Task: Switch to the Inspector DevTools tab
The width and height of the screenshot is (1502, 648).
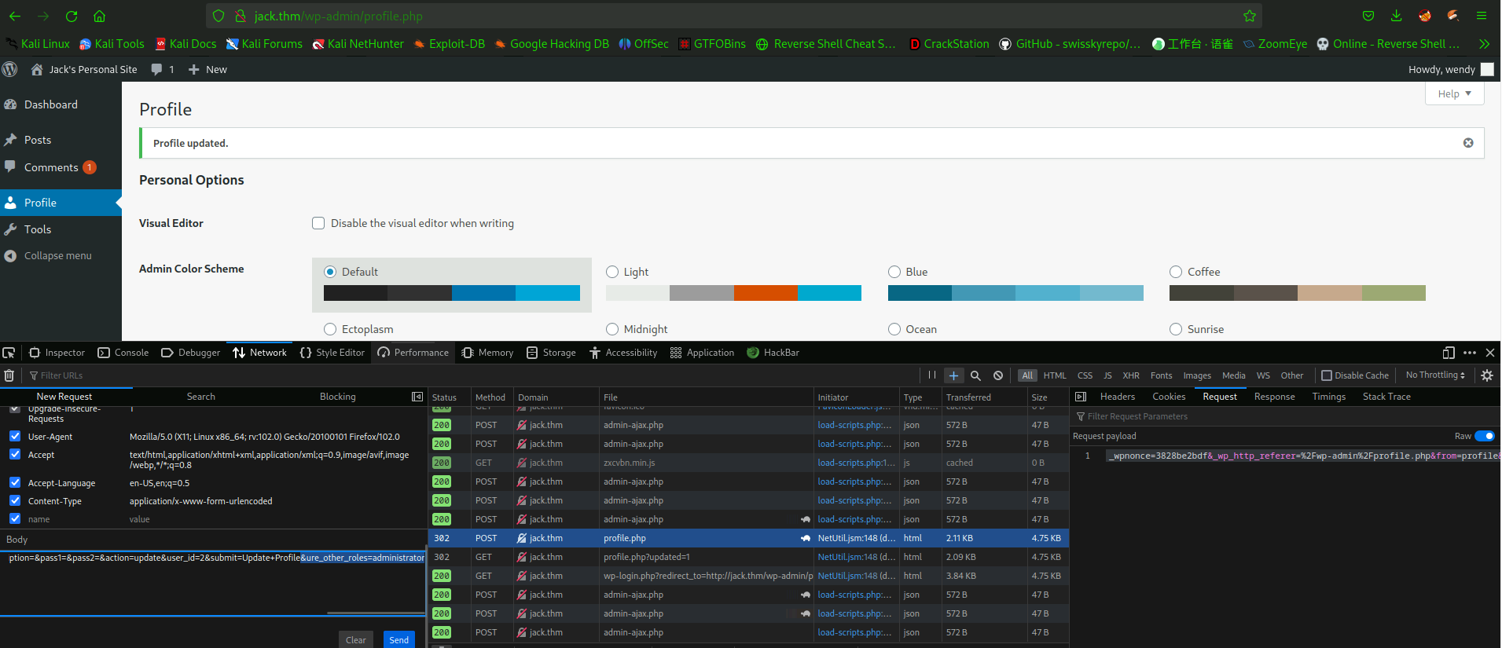Action: 57,353
